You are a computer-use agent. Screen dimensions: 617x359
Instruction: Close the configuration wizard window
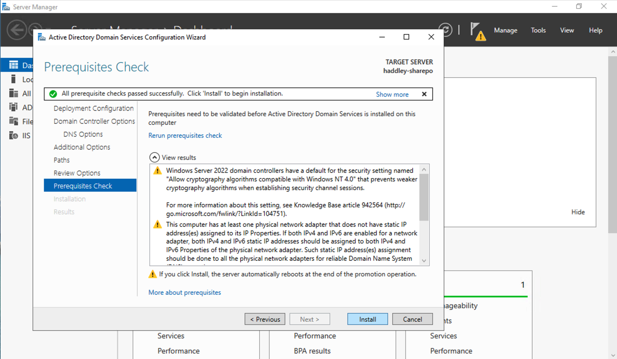(431, 37)
